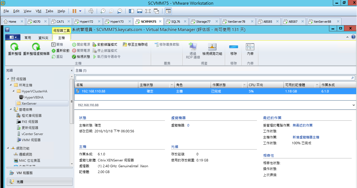Click VMware manage snapshots wrench icon
Screen dimensions: 357x188
[119, 11]
